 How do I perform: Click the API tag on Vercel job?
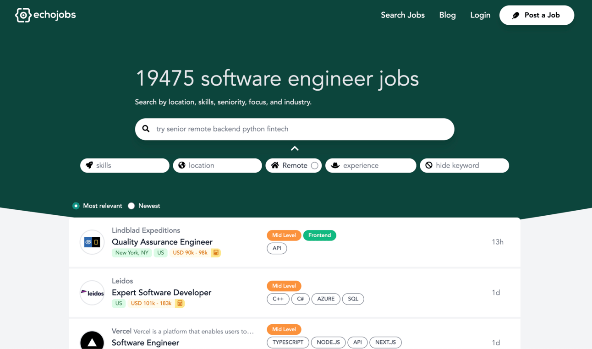357,342
